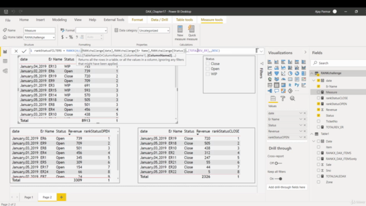Image resolution: width=366 pixels, height=206 pixels.
Task: Check the TOTALREV_ER field checkbox
Action: click(x=319, y=127)
